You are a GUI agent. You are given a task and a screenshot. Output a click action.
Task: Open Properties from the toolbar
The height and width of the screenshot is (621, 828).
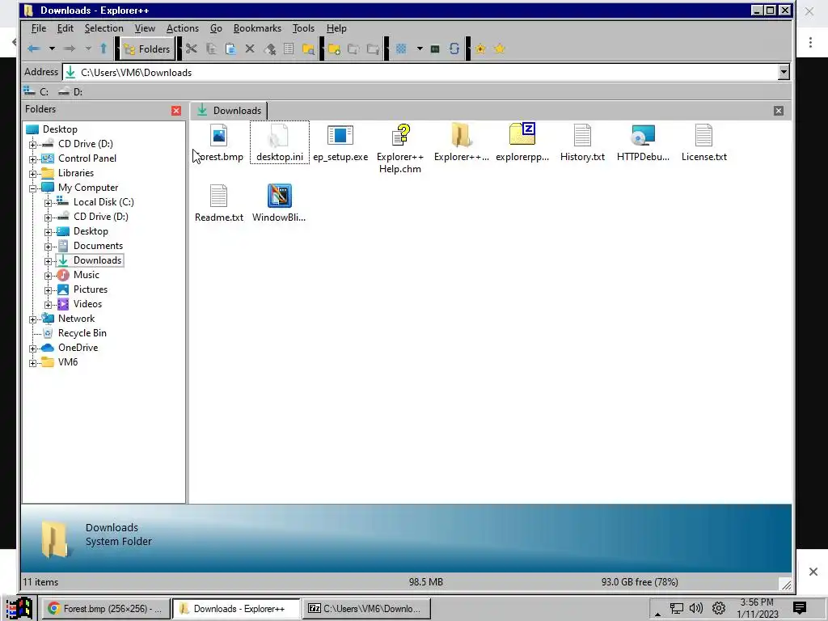(289, 49)
